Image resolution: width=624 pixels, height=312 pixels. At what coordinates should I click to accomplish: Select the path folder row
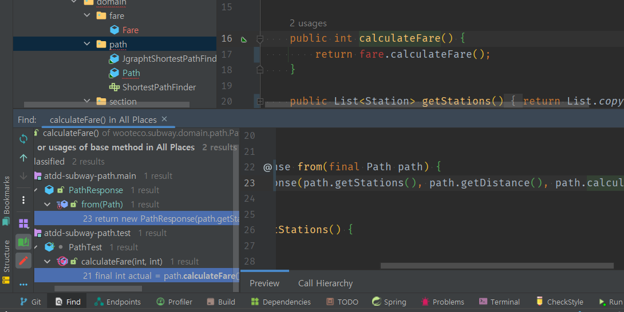[x=114, y=44]
